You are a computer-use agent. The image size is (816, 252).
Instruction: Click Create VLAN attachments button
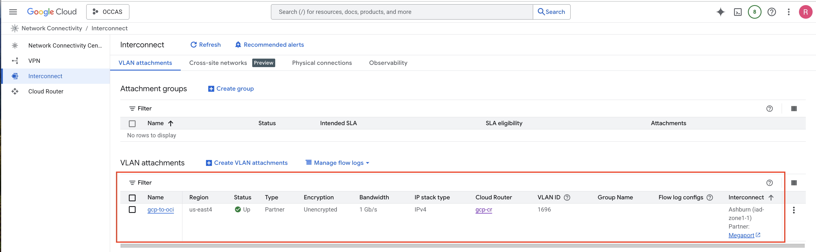click(247, 163)
